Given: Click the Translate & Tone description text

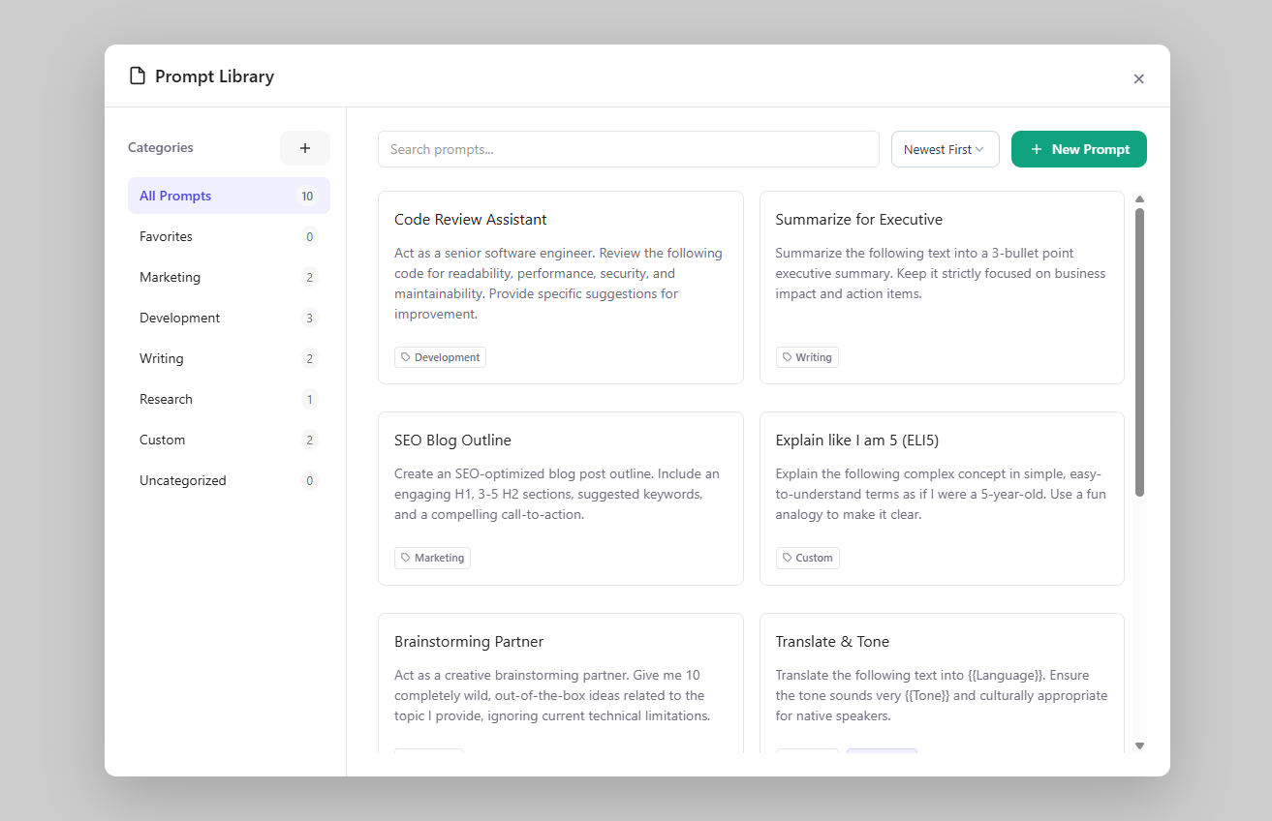Looking at the screenshot, I should point(941,696).
